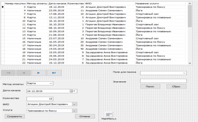The height and width of the screenshot is (122, 198).
Task: Click quantity 30 cell in grid
Action: tap(82, 45)
